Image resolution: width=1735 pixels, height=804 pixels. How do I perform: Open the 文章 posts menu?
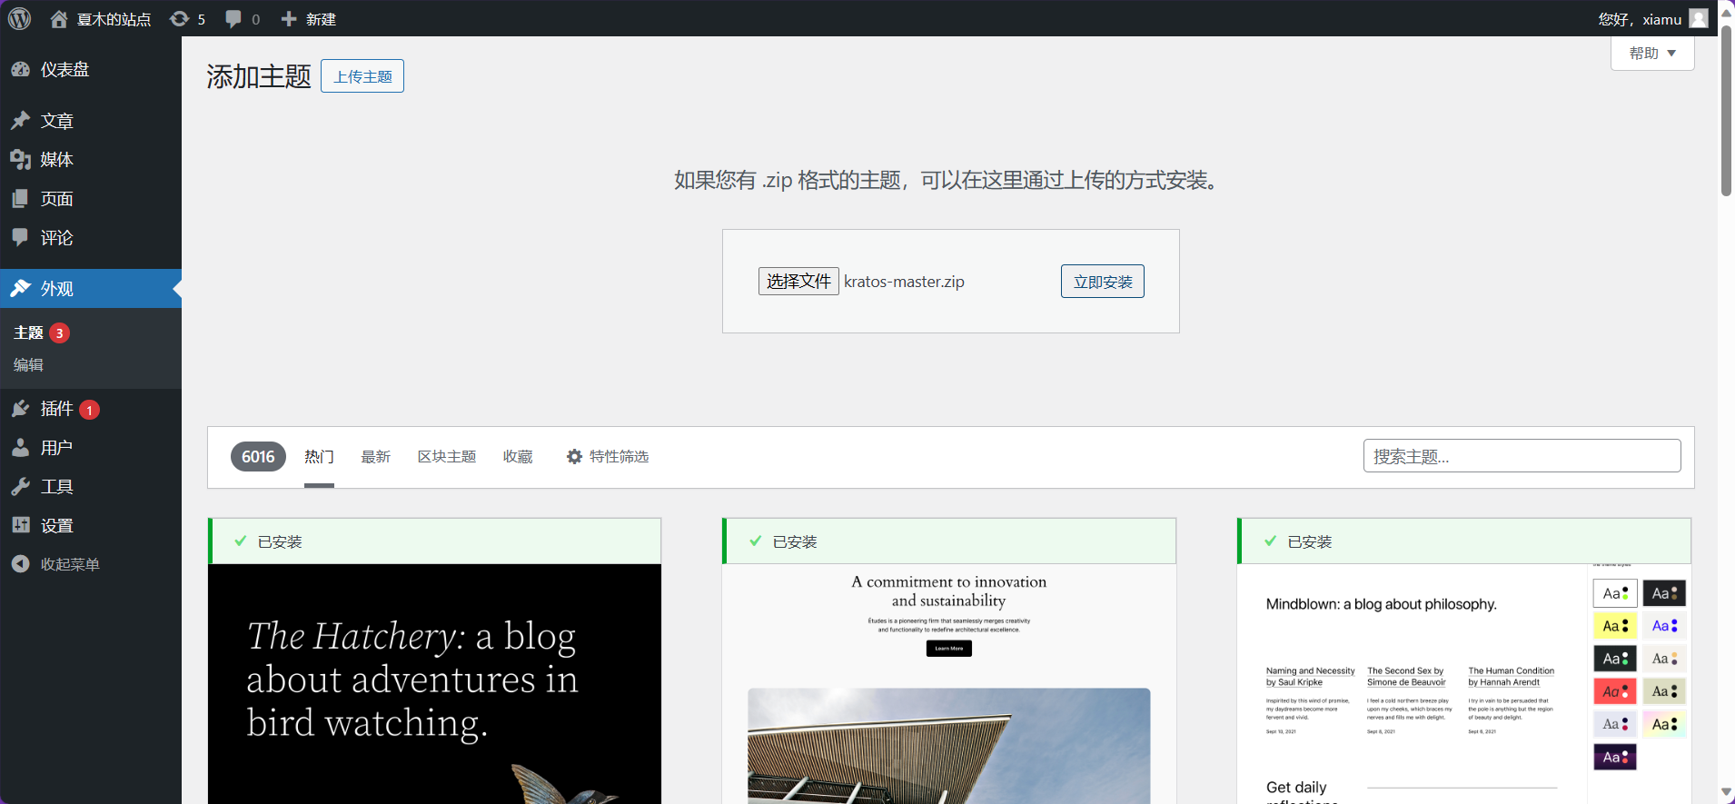pyautogui.click(x=91, y=121)
